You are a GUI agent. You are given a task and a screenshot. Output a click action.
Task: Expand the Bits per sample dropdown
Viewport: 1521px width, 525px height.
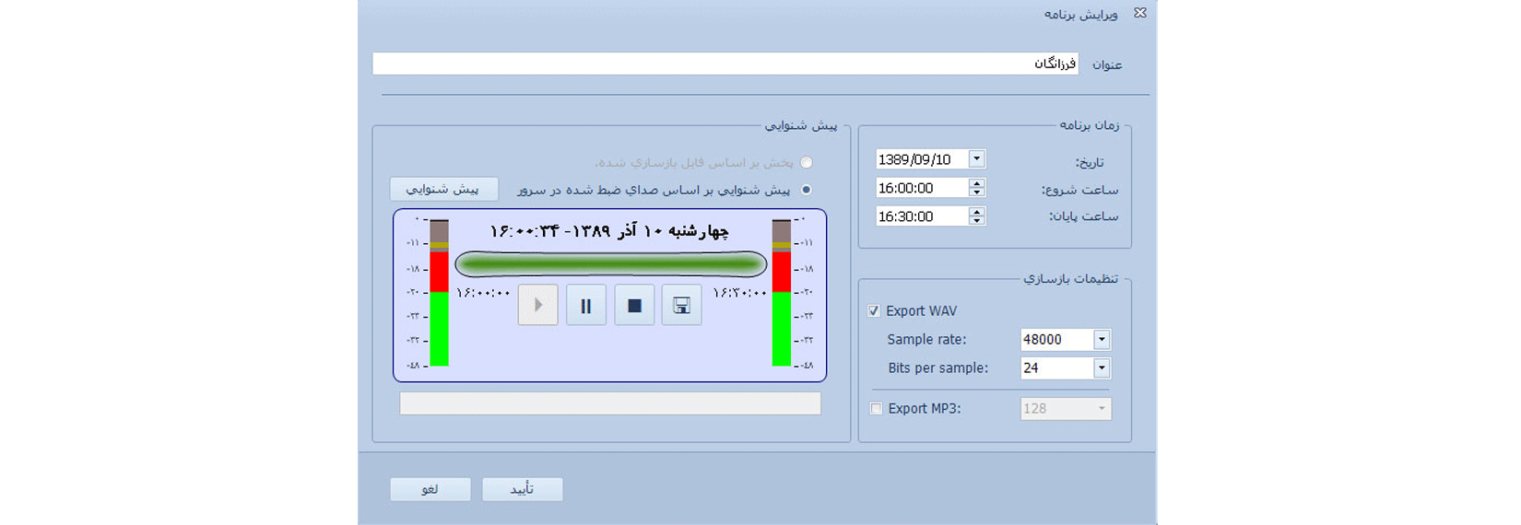[x=1102, y=368]
